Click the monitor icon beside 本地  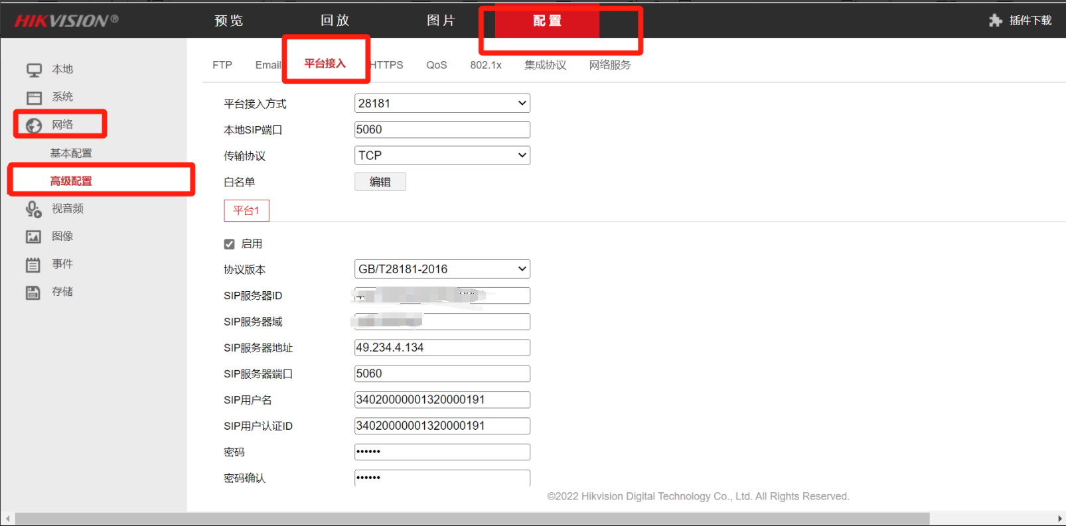[34, 70]
